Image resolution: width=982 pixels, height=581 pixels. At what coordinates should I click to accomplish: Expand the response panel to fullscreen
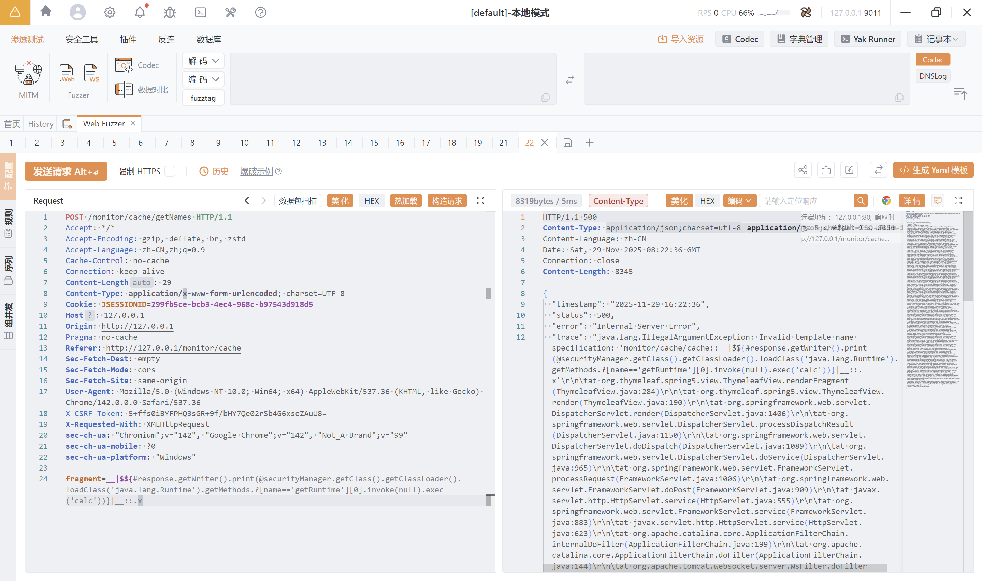coord(958,201)
